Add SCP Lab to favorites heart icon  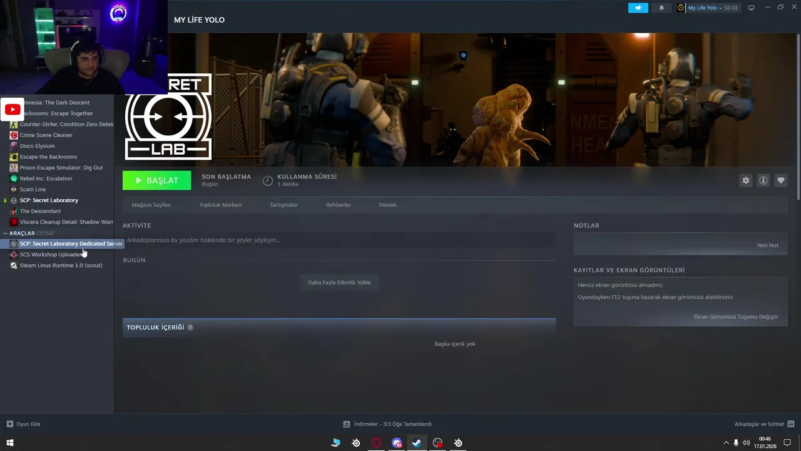pyautogui.click(x=781, y=180)
